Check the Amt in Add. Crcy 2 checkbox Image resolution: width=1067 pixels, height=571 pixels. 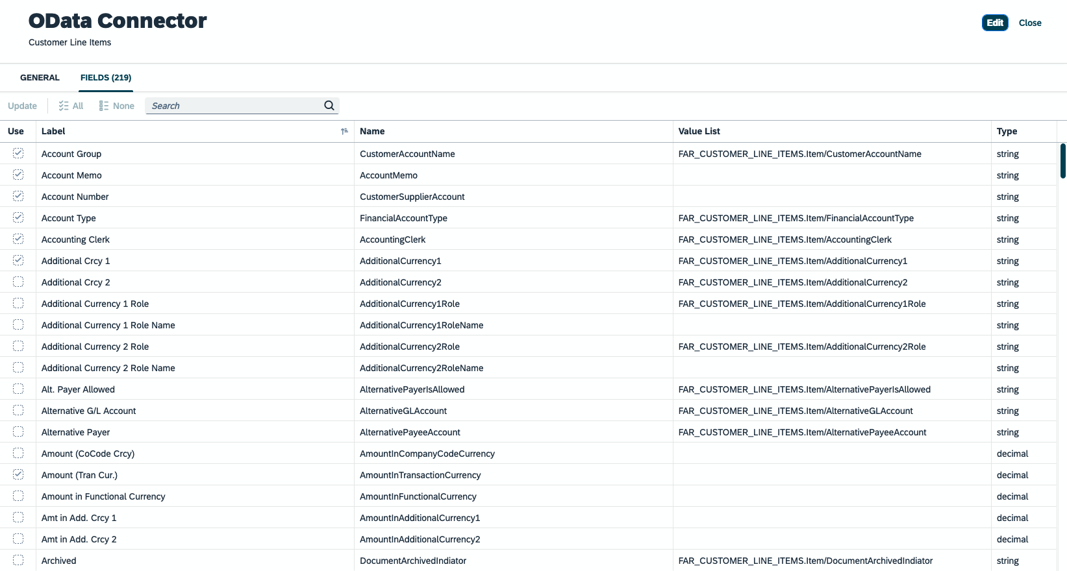click(18, 539)
